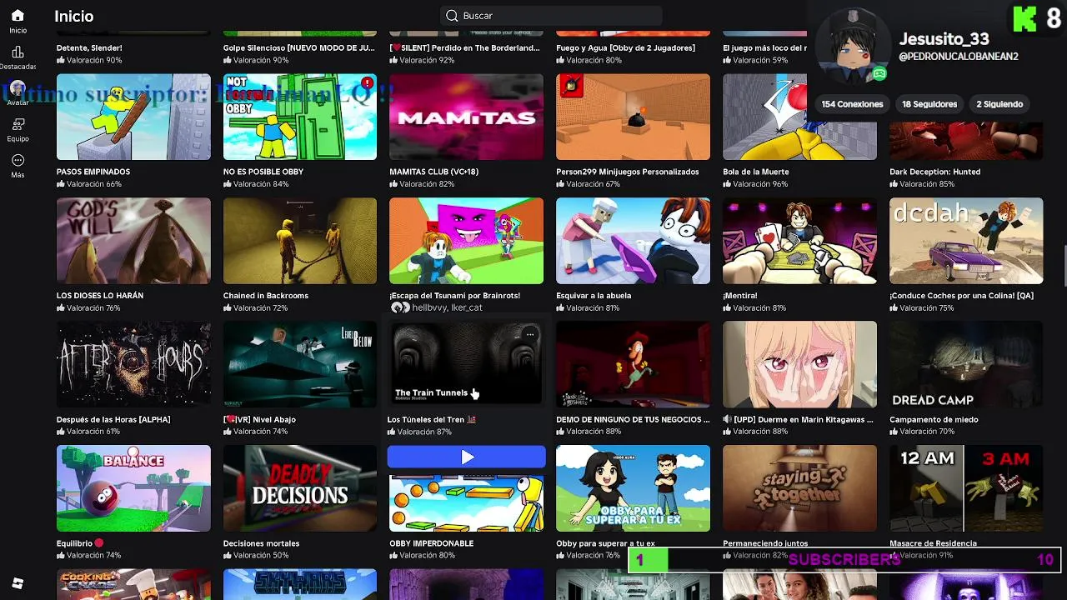Open the 154 Conexiones list

click(x=852, y=104)
